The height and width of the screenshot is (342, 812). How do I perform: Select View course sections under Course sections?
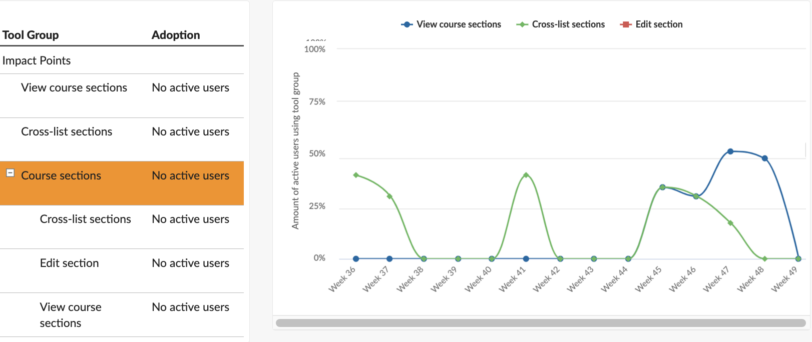122,314
